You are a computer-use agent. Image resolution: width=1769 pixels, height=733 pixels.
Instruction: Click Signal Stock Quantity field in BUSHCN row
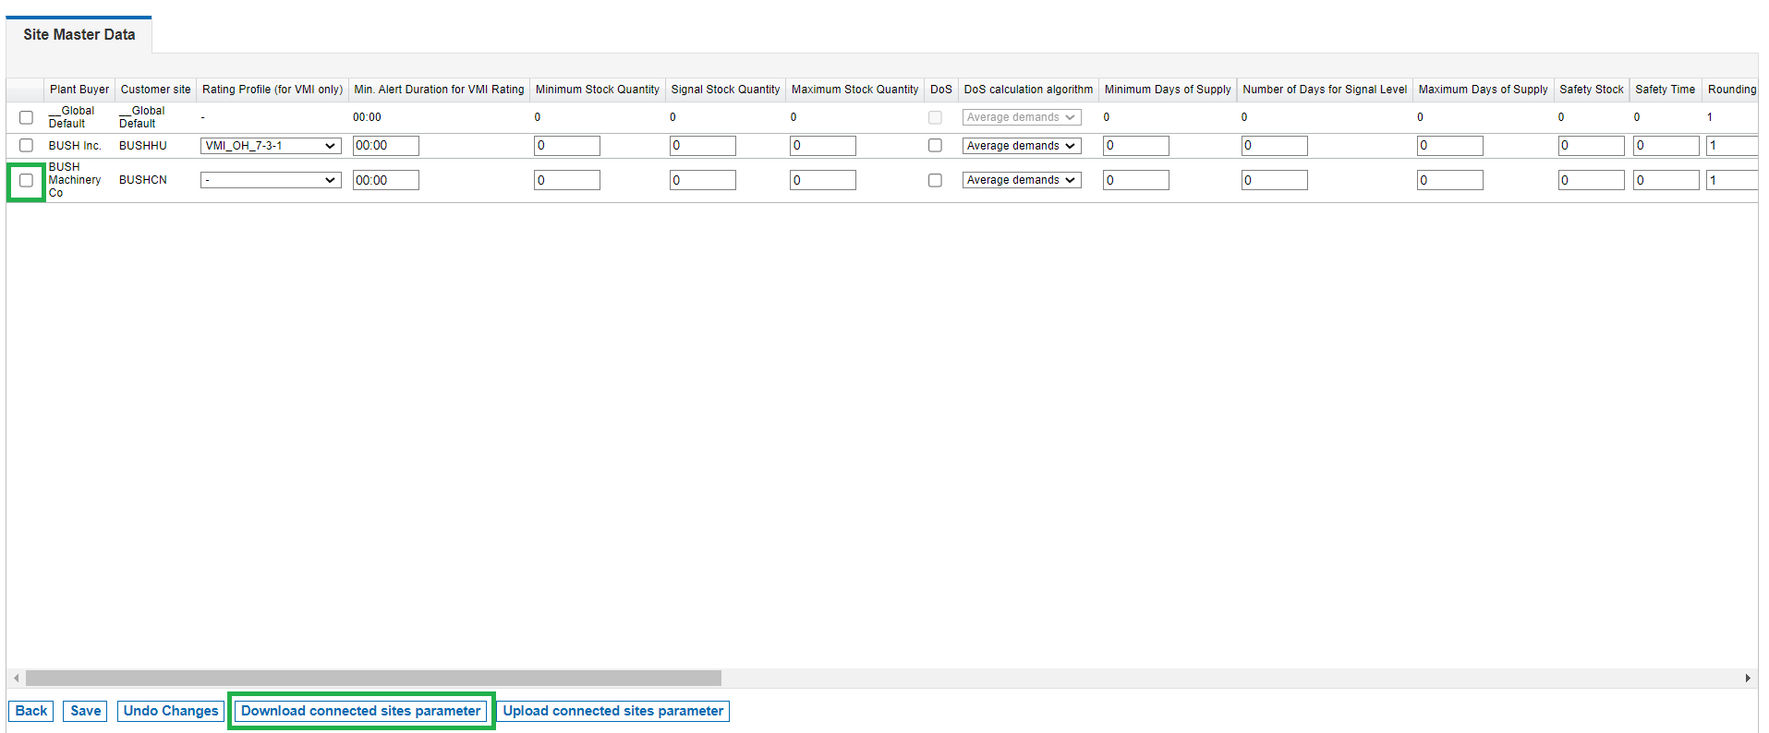click(x=703, y=180)
